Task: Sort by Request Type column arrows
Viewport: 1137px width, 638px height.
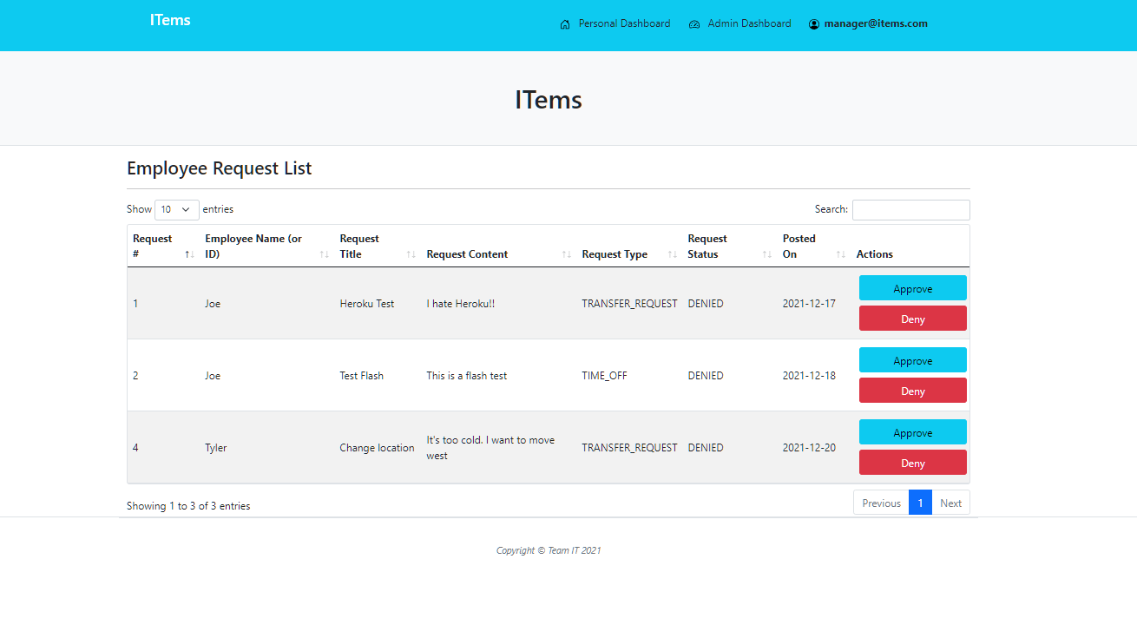Action: coord(672,254)
